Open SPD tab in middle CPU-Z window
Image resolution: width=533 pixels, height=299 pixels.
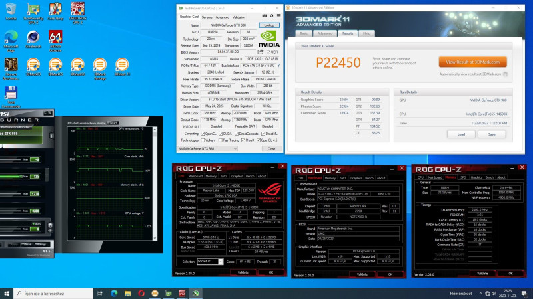click(x=343, y=178)
